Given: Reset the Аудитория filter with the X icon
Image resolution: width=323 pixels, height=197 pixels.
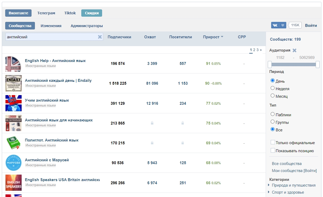Looking at the screenshot, I should (x=294, y=51).
